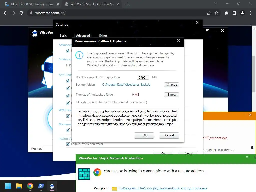Click OK in Ransomware Rollback Options
The width and height of the screenshot is (256, 192).
[x=144, y=135]
